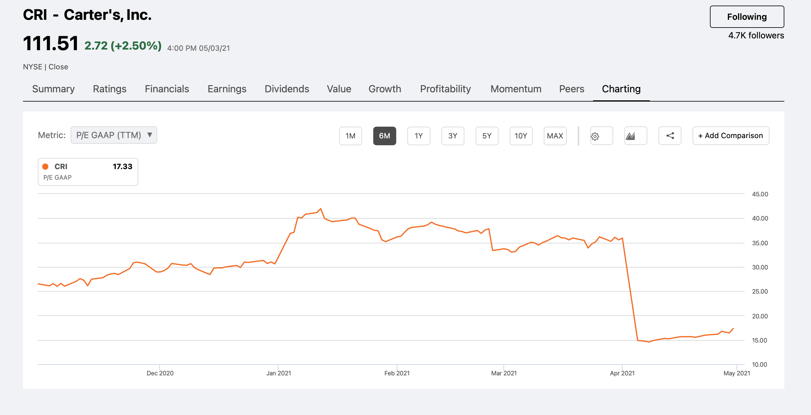This screenshot has height=415, width=811.
Task: Click the 45.00 y-axis label
Action: pyautogui.click(x=760, y=194)
